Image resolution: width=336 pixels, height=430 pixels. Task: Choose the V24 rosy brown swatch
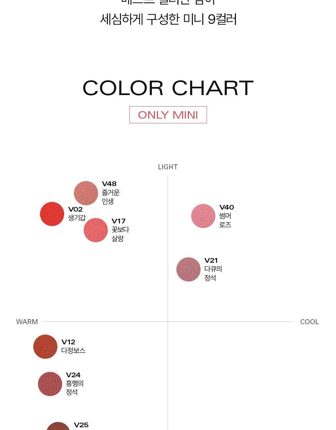[x=50, y=384]
